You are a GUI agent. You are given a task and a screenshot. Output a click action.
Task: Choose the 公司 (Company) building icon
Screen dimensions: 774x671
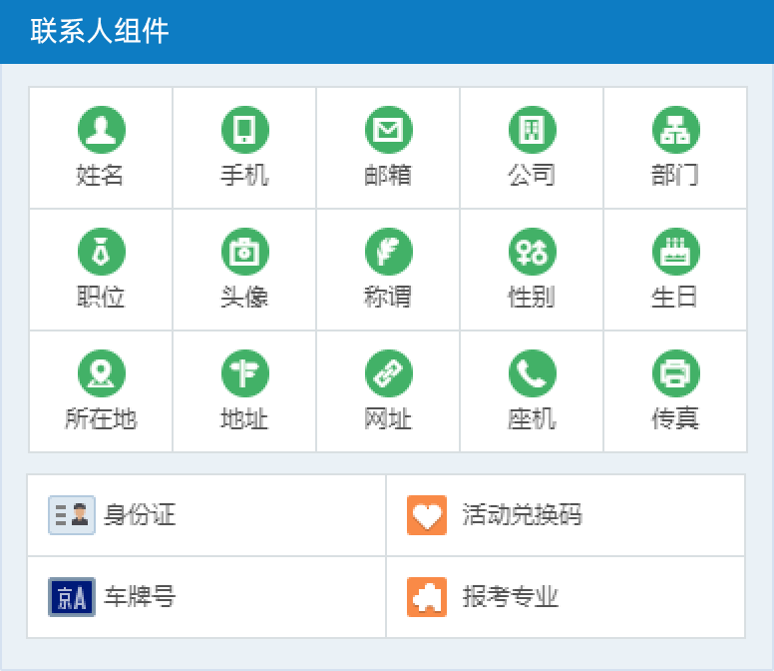pos(532,130)
